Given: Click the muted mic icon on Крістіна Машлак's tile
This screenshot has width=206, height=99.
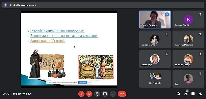Looking at the screenshot, I should [x=200, y=34].
